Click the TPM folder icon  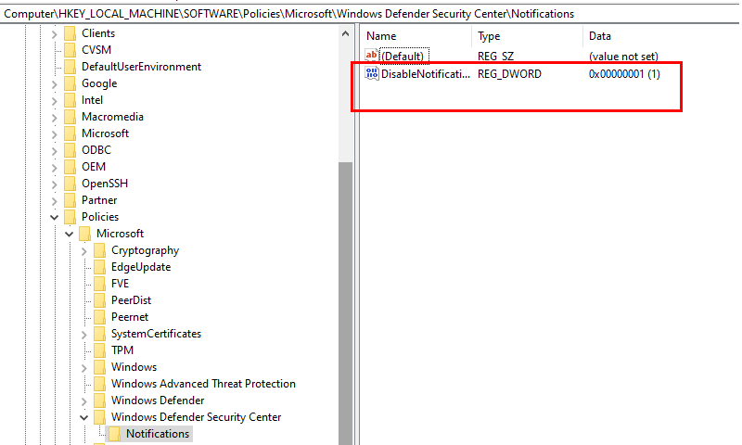coord(99,350)
